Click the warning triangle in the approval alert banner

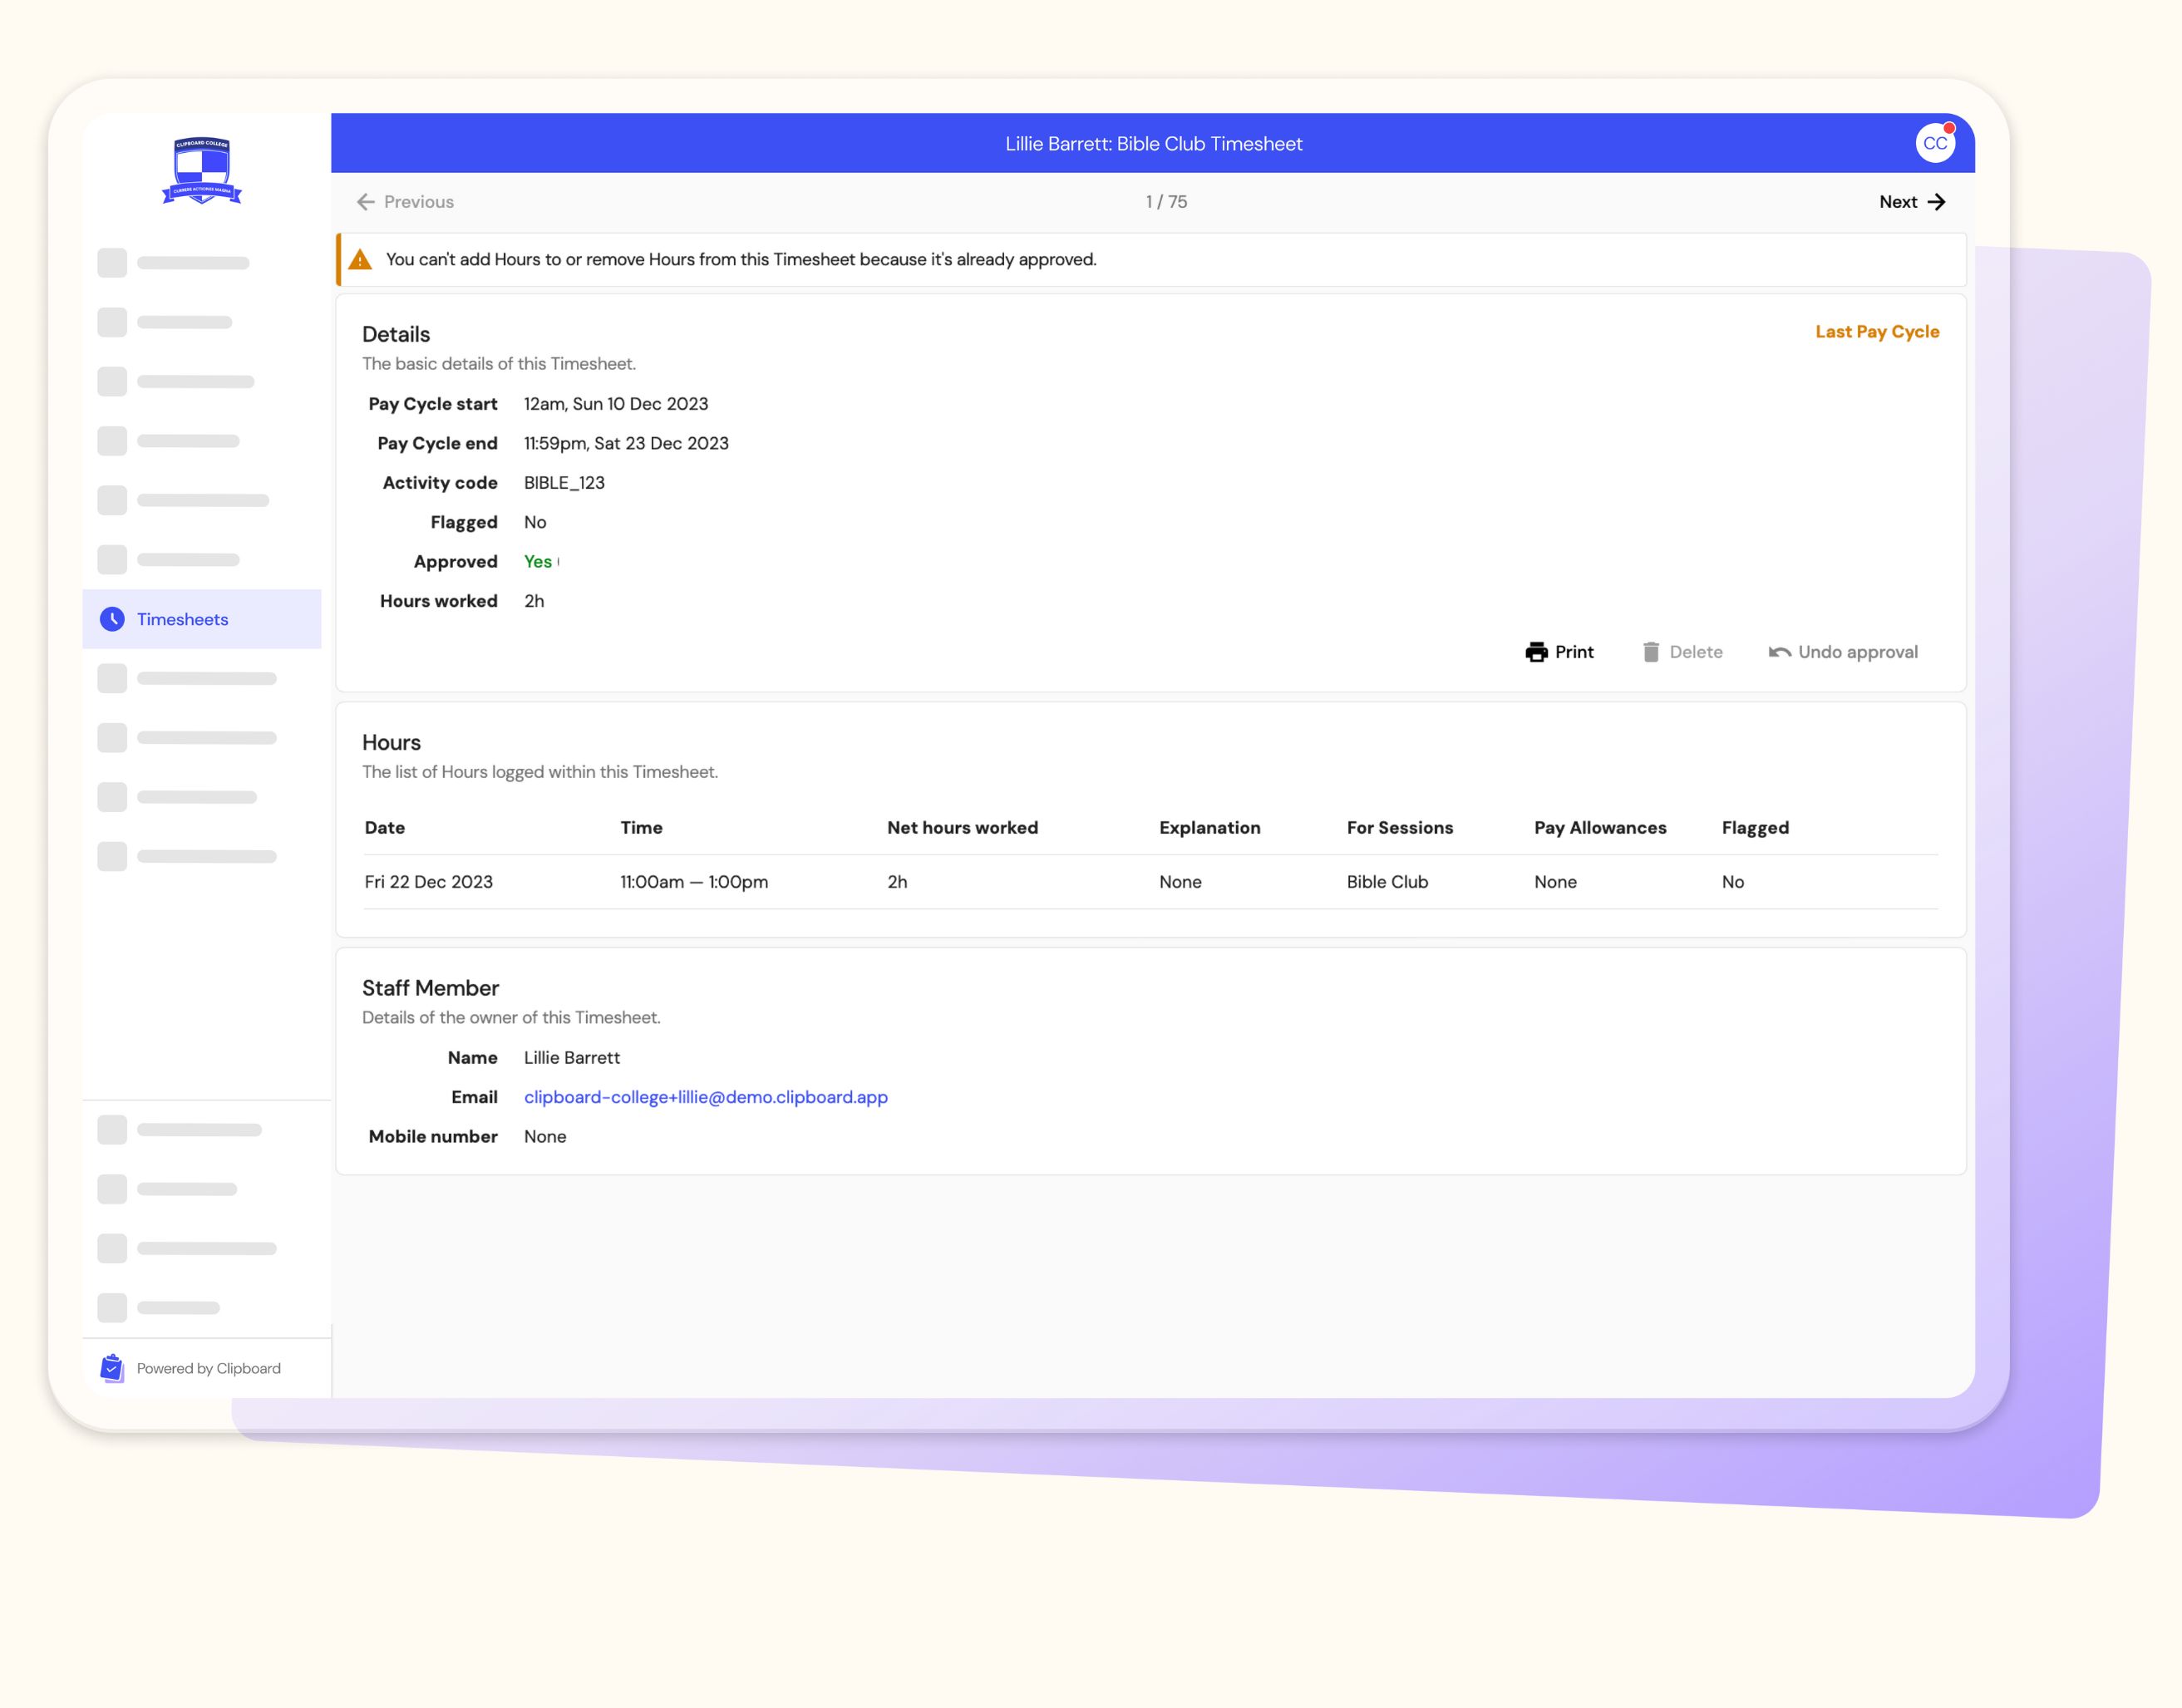point(360,259)
